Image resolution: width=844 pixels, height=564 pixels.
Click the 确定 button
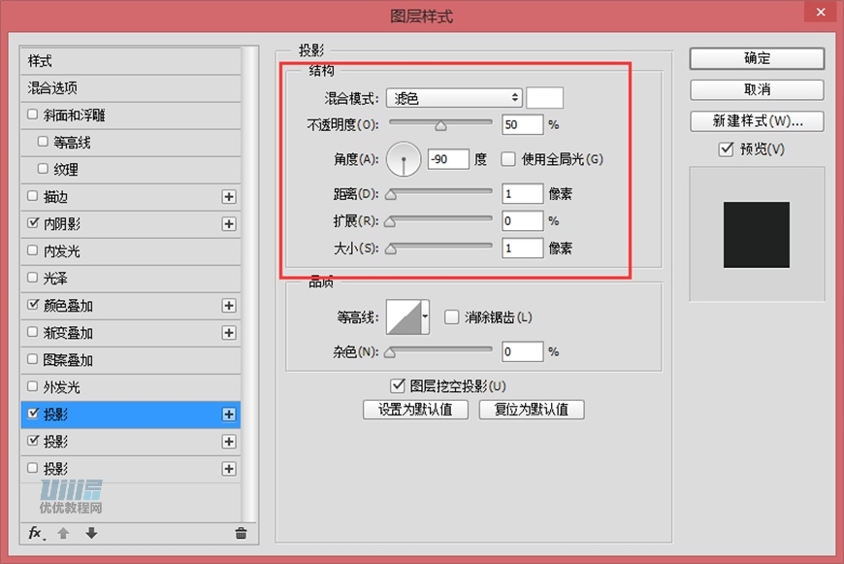tap(757, 58)
